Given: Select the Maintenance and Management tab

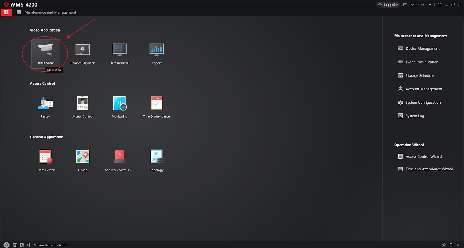Looking at the screenshot, I should click(x=46, y=12).
